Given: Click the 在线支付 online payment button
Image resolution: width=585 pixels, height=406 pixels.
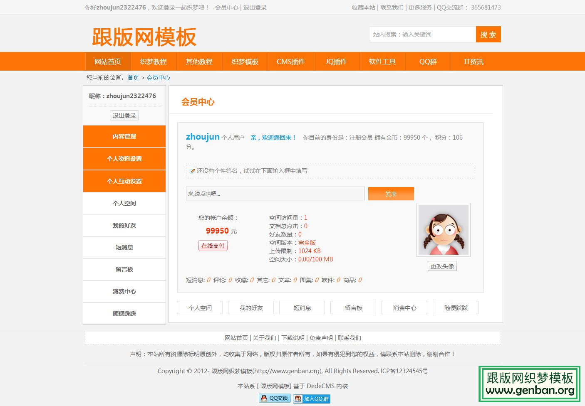Looking at the screenshot, I should (x=213, y=245).
